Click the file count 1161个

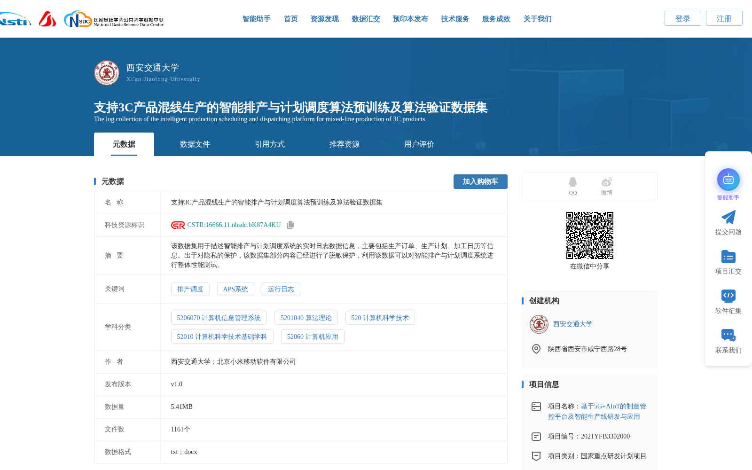click(180, 430)
